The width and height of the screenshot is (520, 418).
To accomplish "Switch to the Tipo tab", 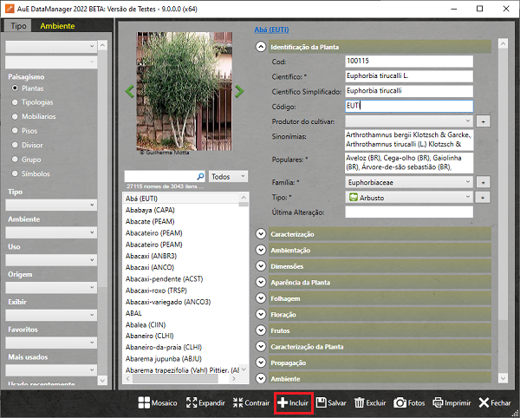I will tap(17, 25).
